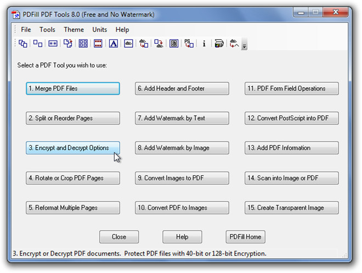Image resolution: width=362 pixels, height=273 pixels.
Task: Click the Images to PDF toolbar icon
Action: (x=144, y=43)
